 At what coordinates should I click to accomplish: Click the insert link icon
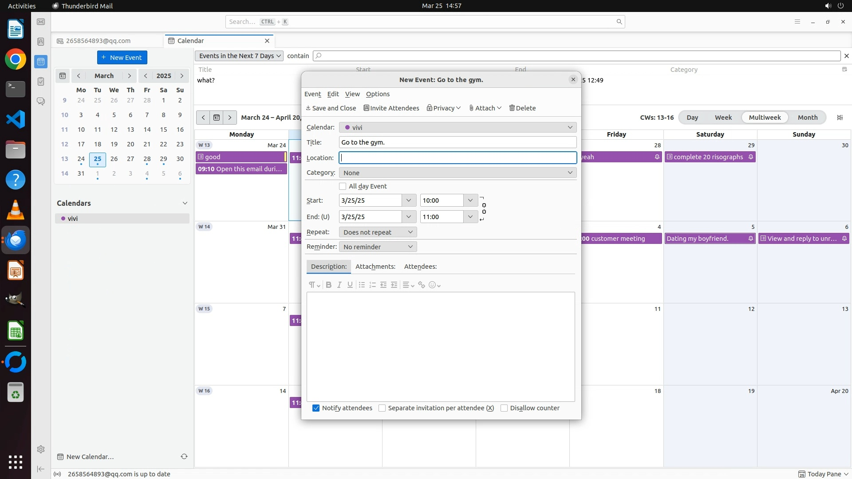tap(422, 285)
